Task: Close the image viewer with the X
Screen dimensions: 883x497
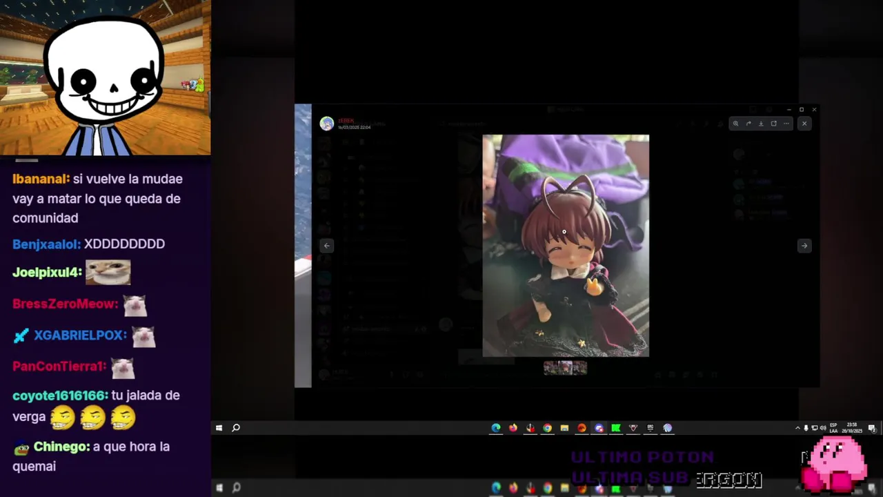Action: point(804,124)
